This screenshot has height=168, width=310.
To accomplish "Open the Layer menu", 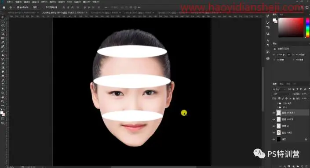I will 35,2.
